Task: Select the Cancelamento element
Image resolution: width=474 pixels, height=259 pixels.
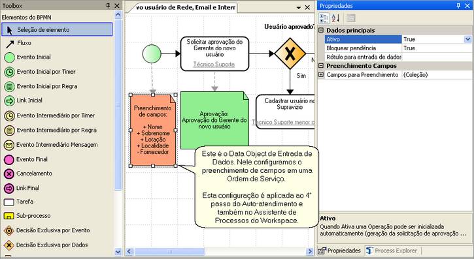Action: (28, 174)
